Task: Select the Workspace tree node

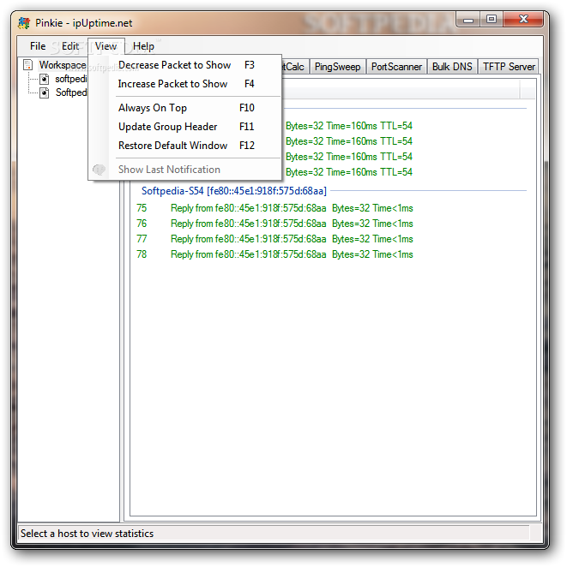Action: [x=63, y=65]
